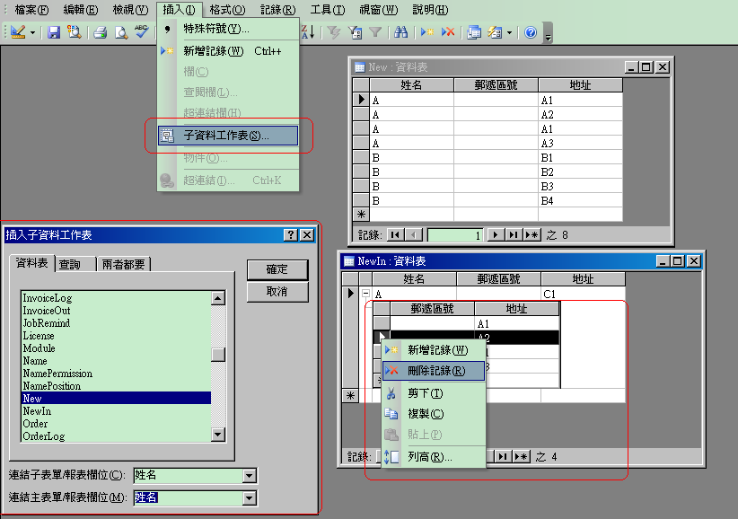Viewport: 738px width, 519px height.
Task: Click the Save floppy disk icon
Action: coord(54,32)
